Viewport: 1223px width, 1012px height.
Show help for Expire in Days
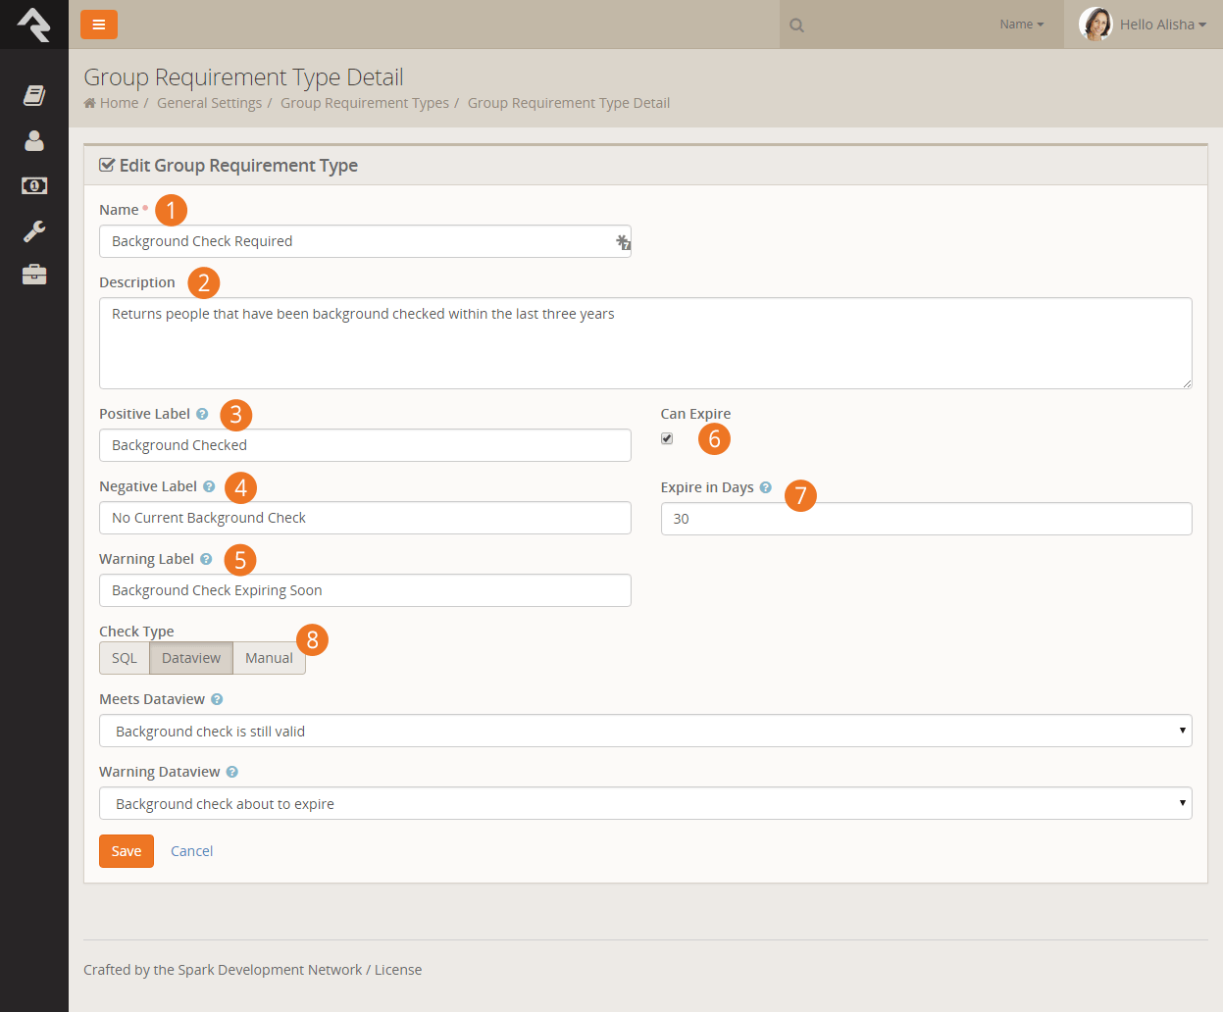[766, 487]
